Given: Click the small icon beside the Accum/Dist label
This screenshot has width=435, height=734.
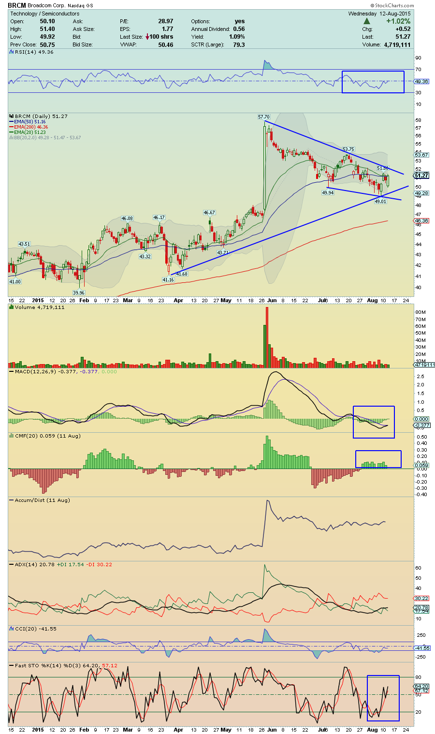Looking at the screenshot, I should (12, 500).
